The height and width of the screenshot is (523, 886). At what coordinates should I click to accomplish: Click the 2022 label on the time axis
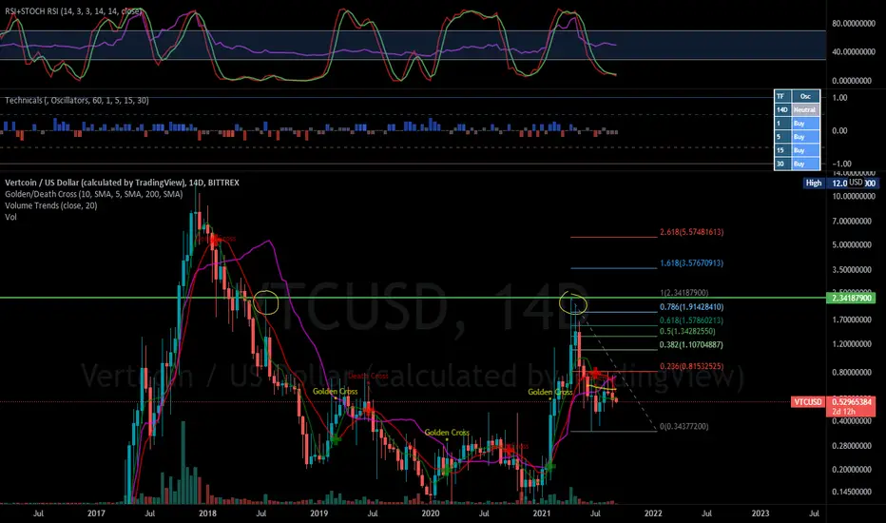pyautogui.click(x=653, y=513)
